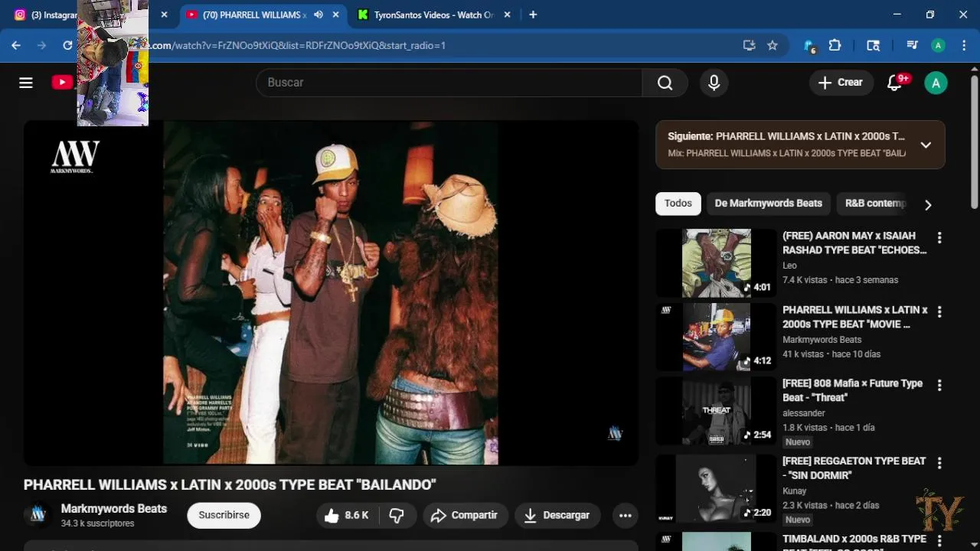Image resolution: width=980 pixels, height=551 pixels.
Task: Click the Buscar search field
Action: (x=449, y=83)
